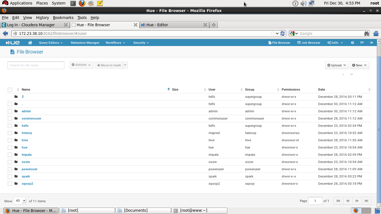Click the network connection icon in tray
The image size is (381, 214).
pos(312,3)
